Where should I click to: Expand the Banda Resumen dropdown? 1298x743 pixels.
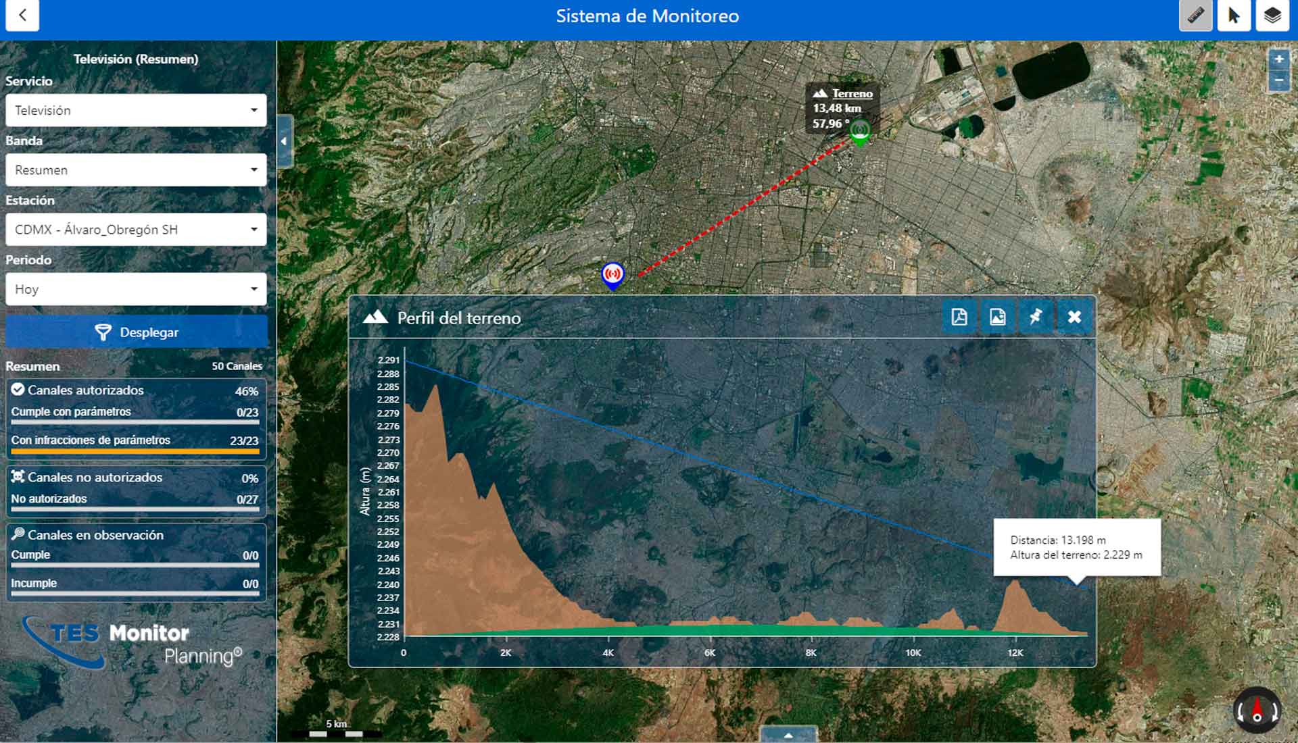[x=136, y=170]
